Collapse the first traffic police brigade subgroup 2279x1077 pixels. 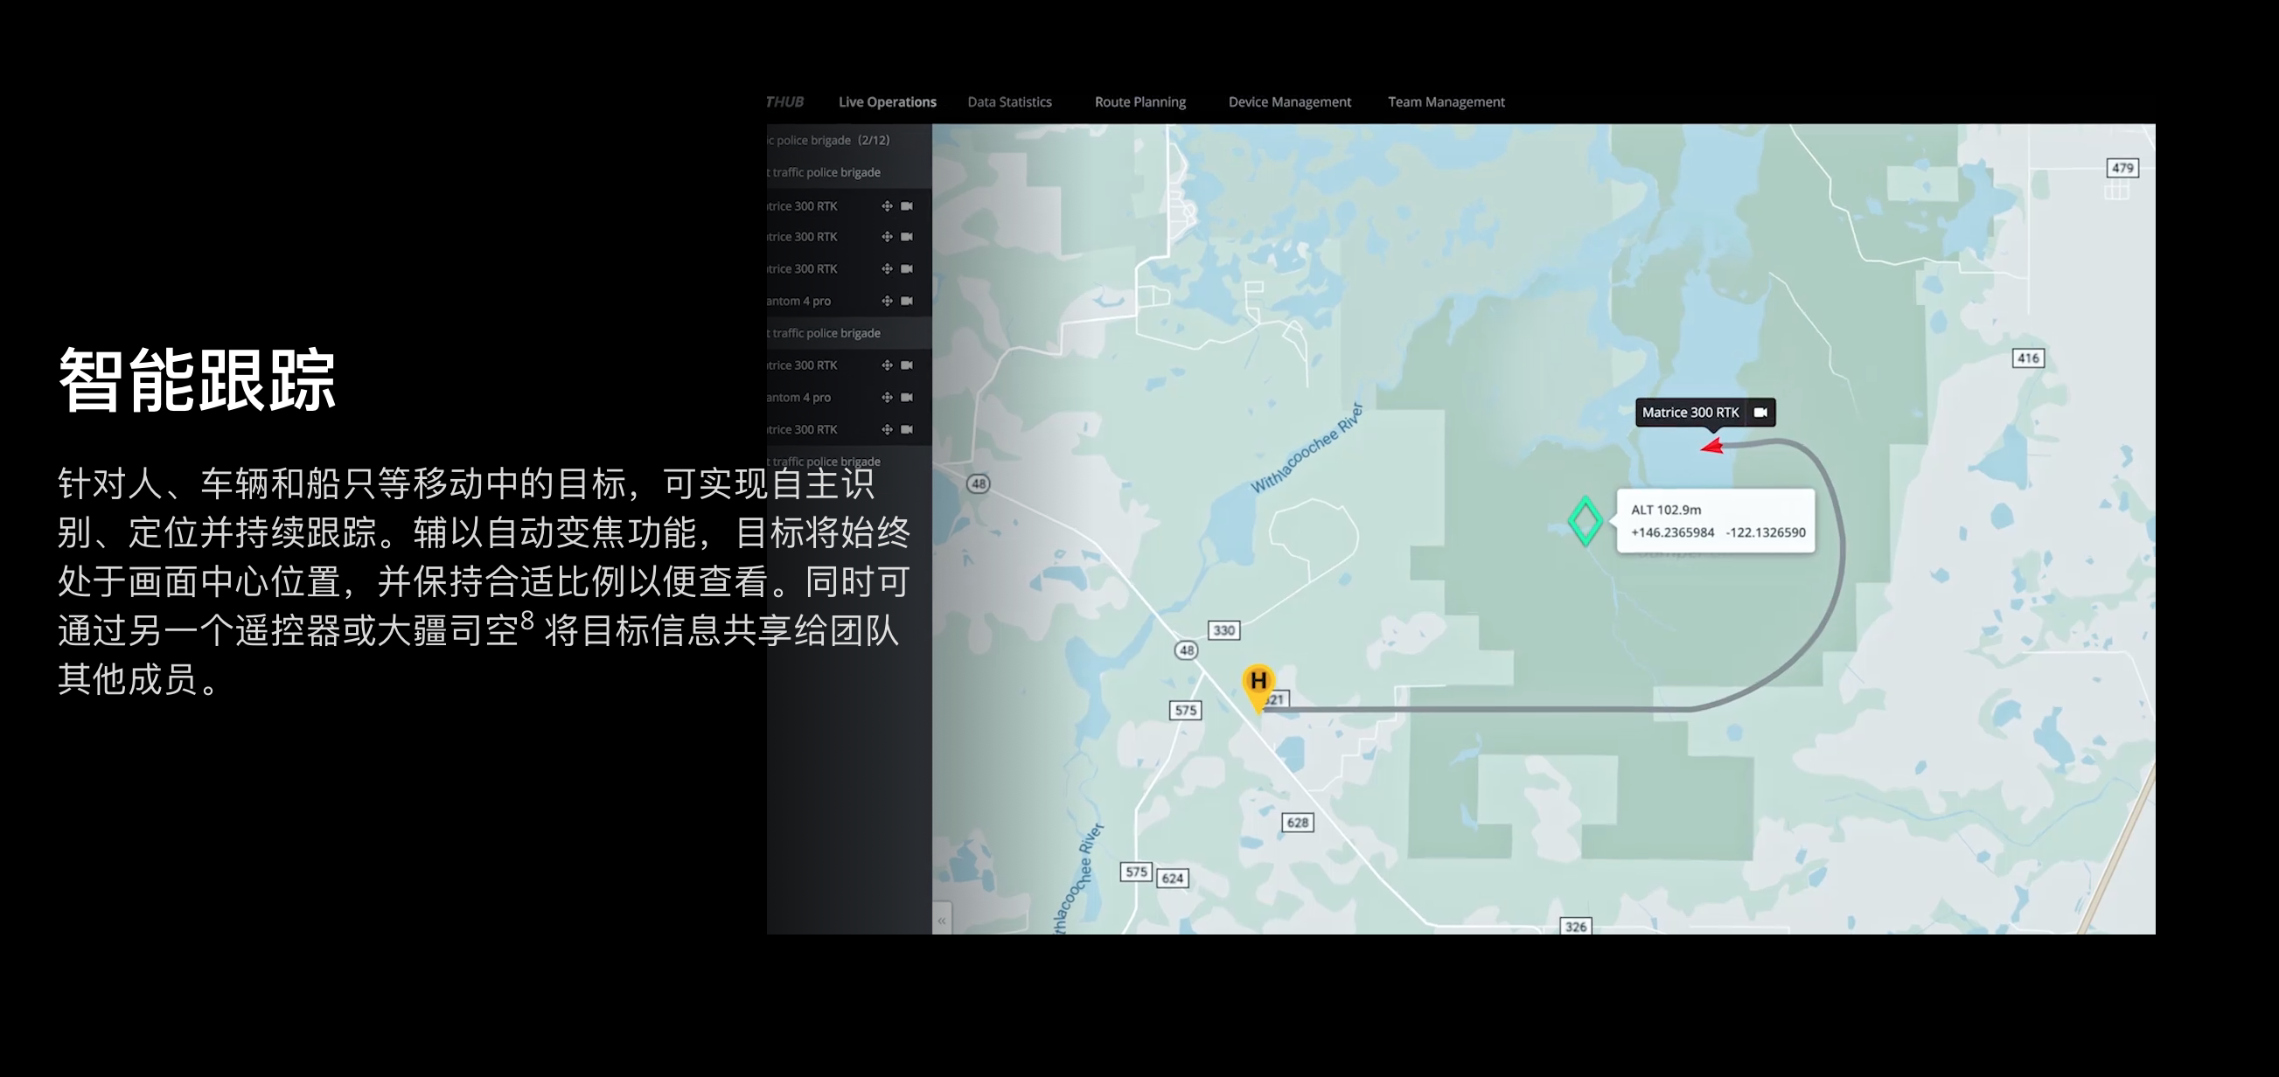tap(826, 172)
